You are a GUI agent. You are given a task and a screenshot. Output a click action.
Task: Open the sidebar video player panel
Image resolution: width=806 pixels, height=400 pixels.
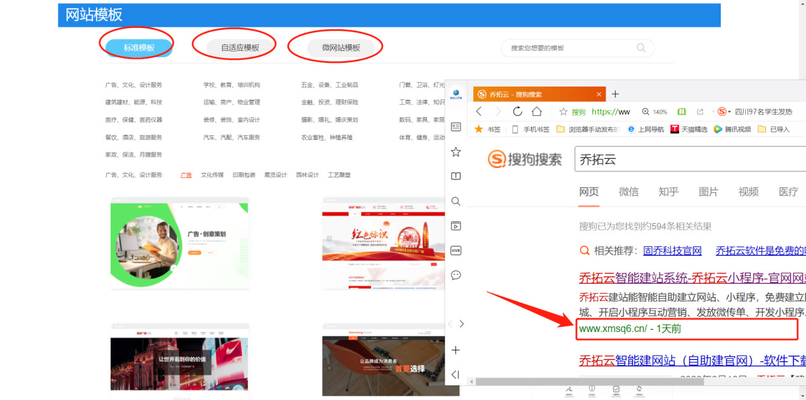(455, 225)
